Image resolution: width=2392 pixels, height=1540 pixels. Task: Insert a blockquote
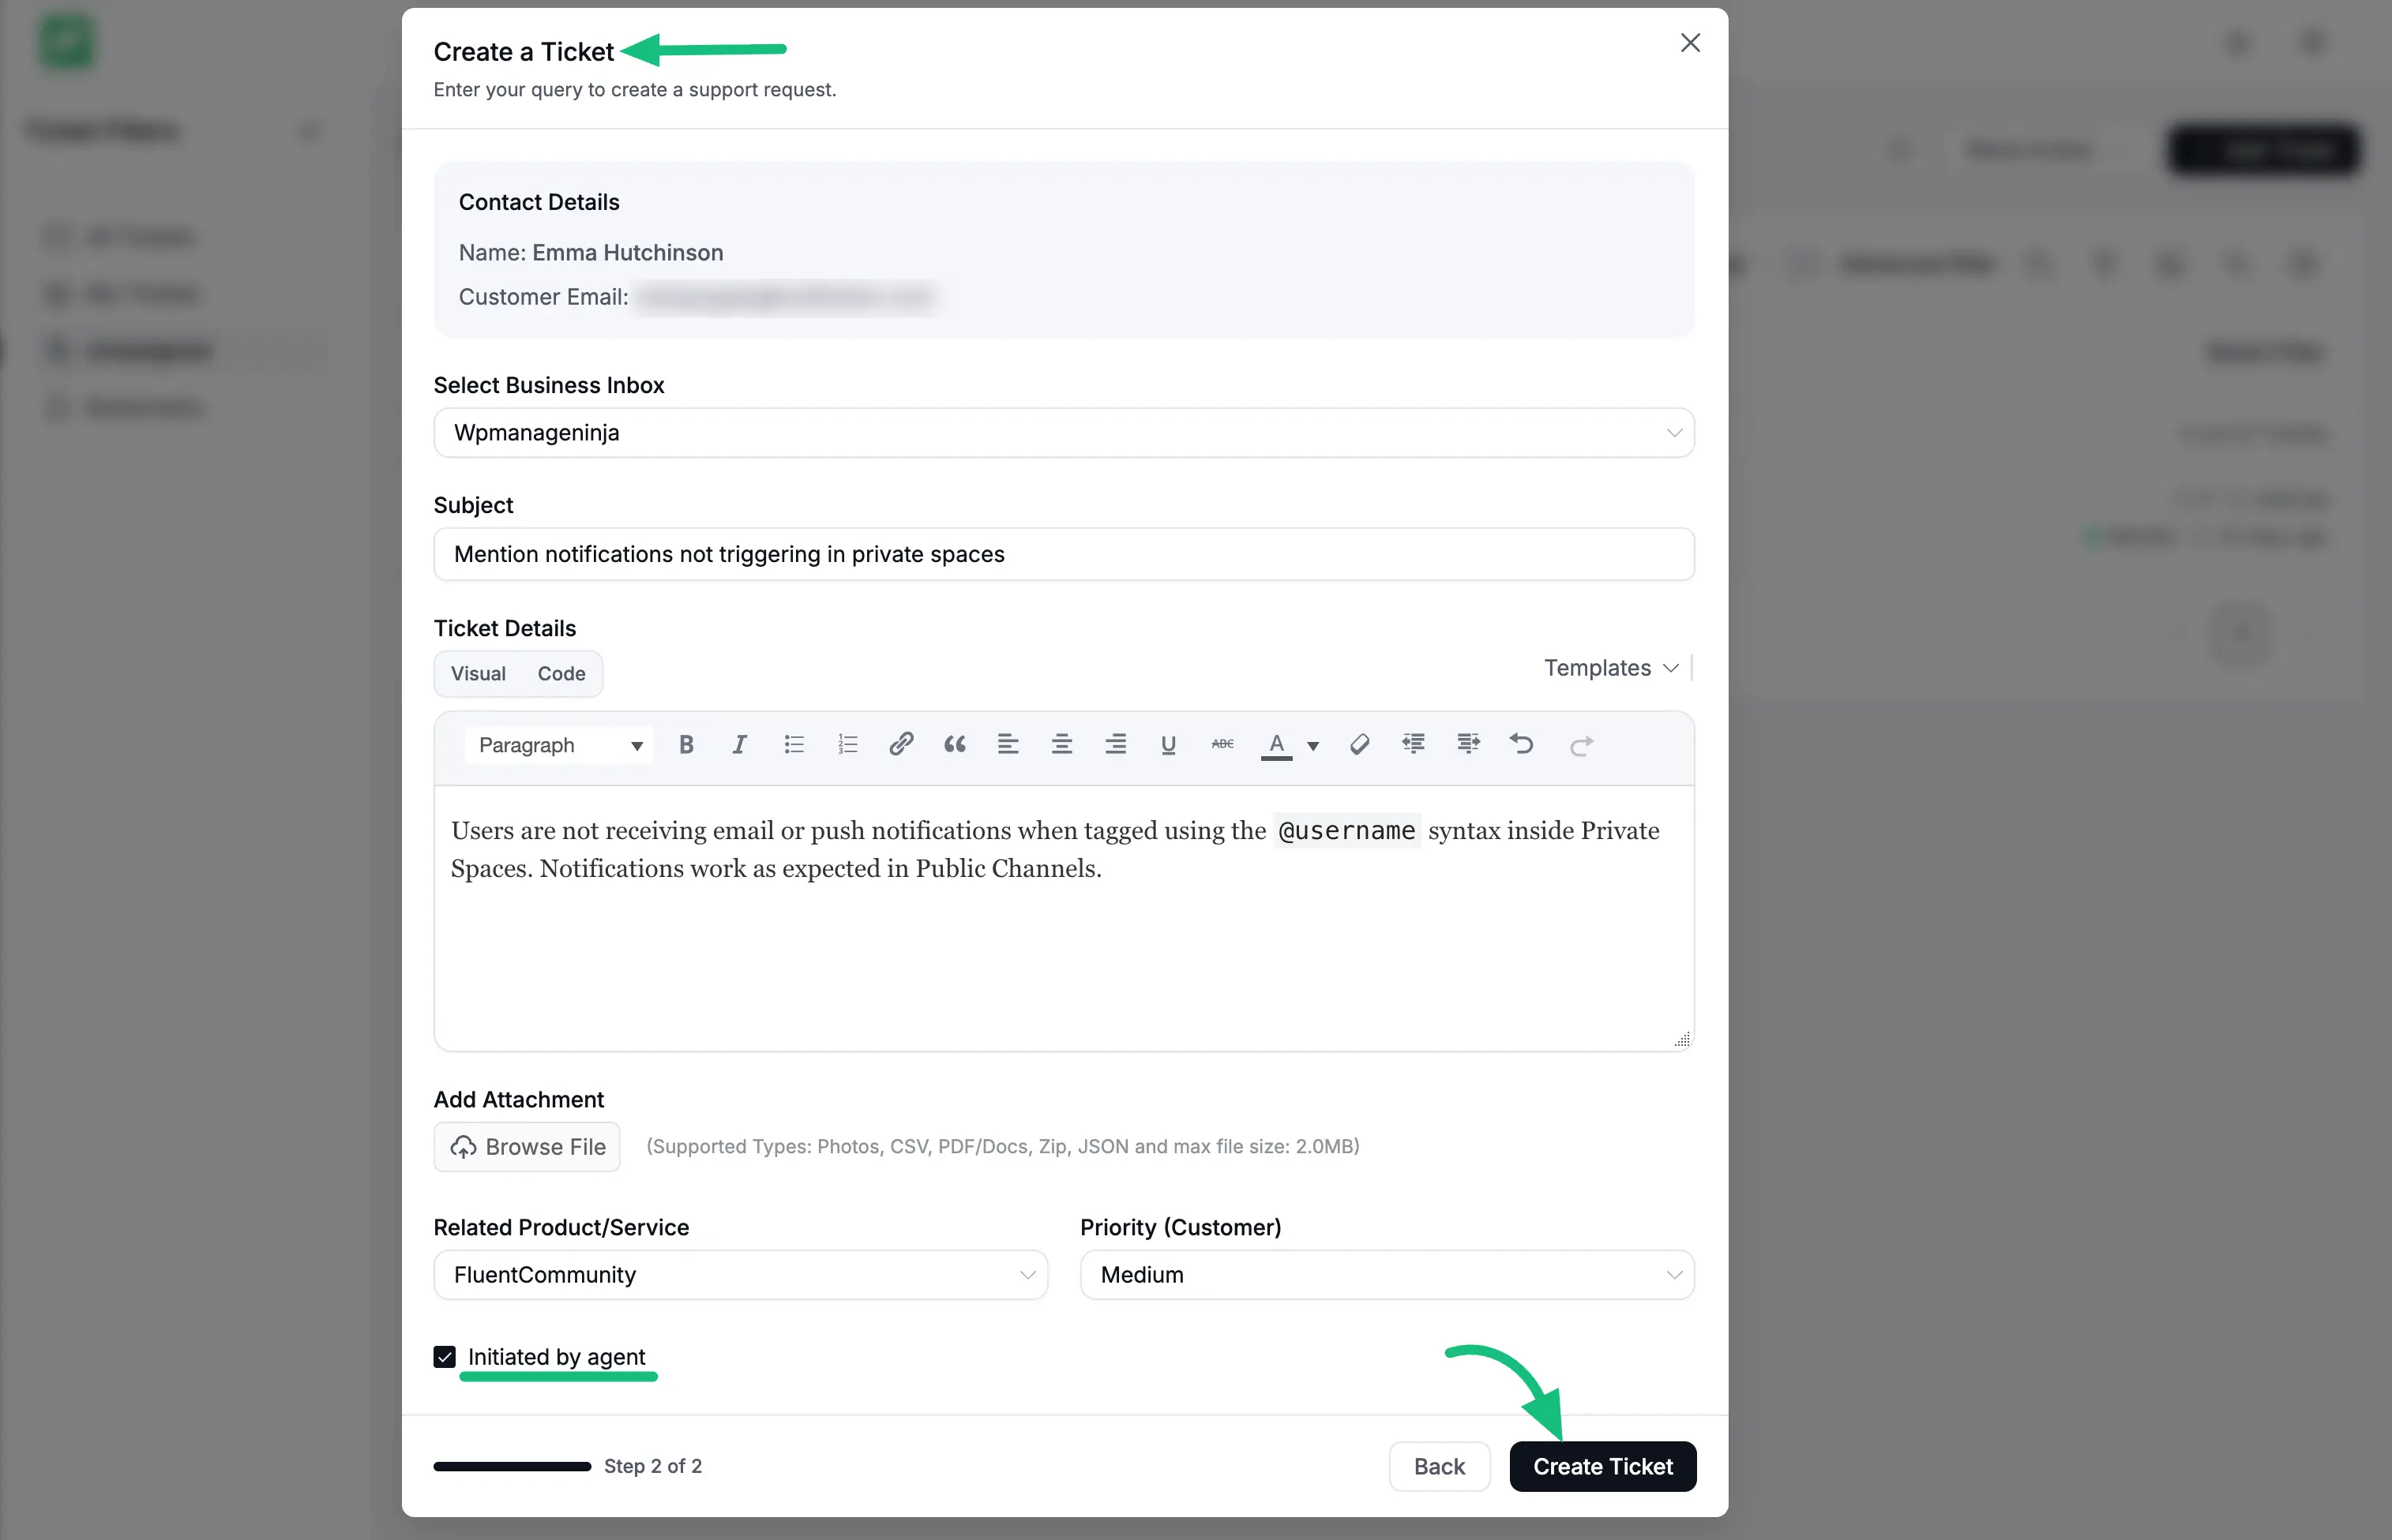[955, 744]
